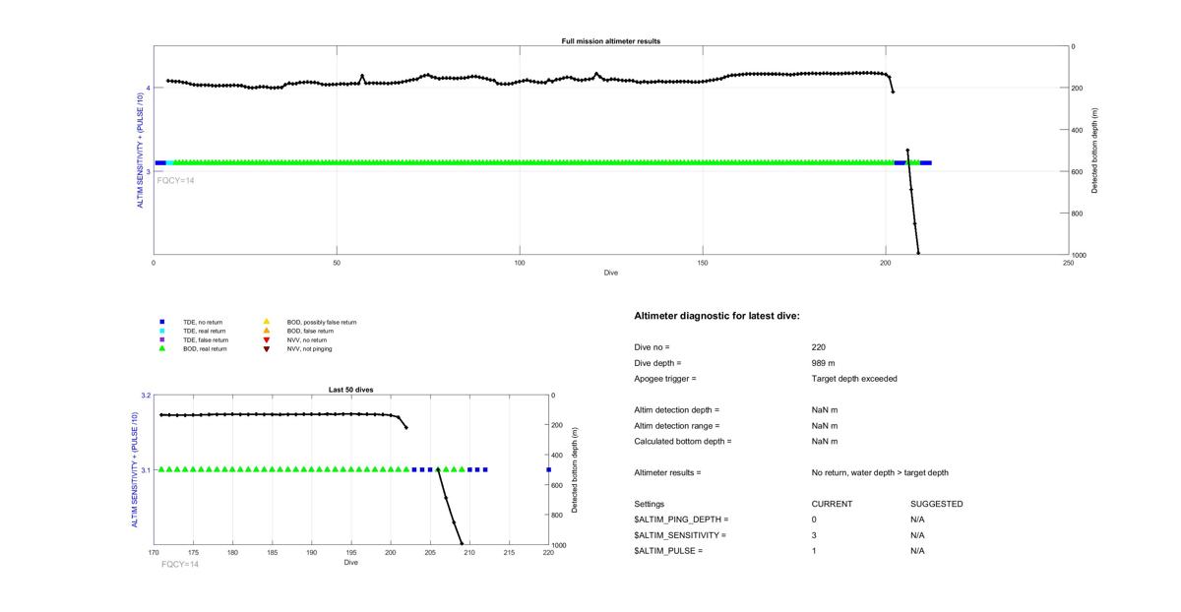Click the 'Full mission altimeter results' plot title

point(610,41)
